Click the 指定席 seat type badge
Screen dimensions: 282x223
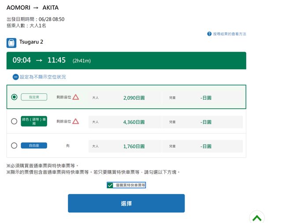34,97
